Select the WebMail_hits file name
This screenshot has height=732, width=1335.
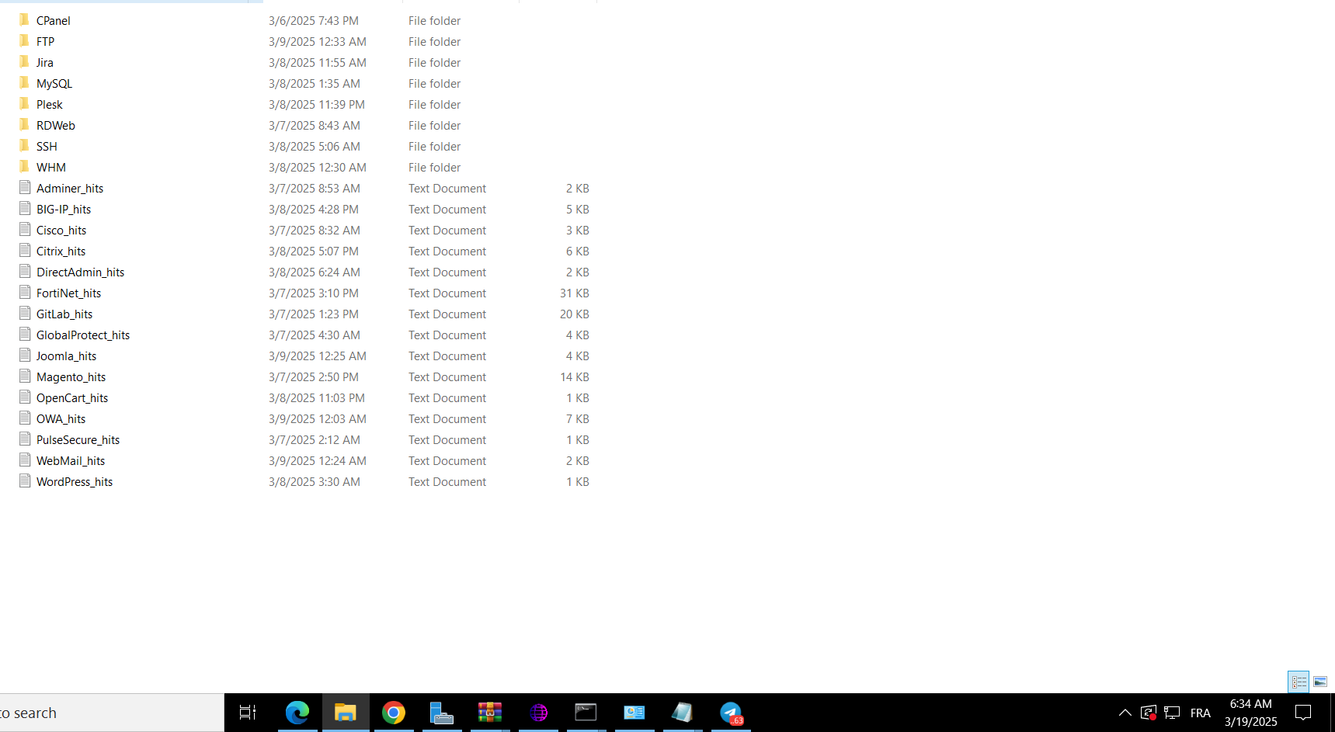(x=71, y=461)
